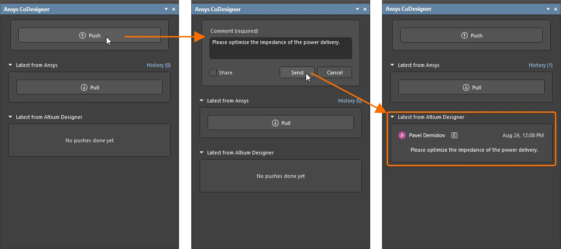Click the Aug 24, 12:08 PM timestamp
The width and height of the screenshot is (561, 249).
pyautogui.click(x=523, y=135)
